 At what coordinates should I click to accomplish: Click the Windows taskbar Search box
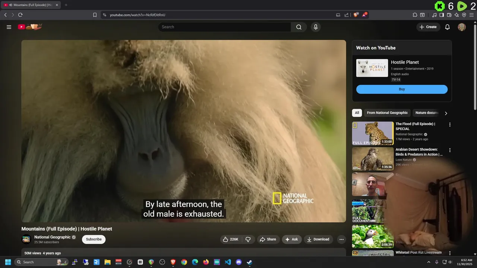pos(42,262)
